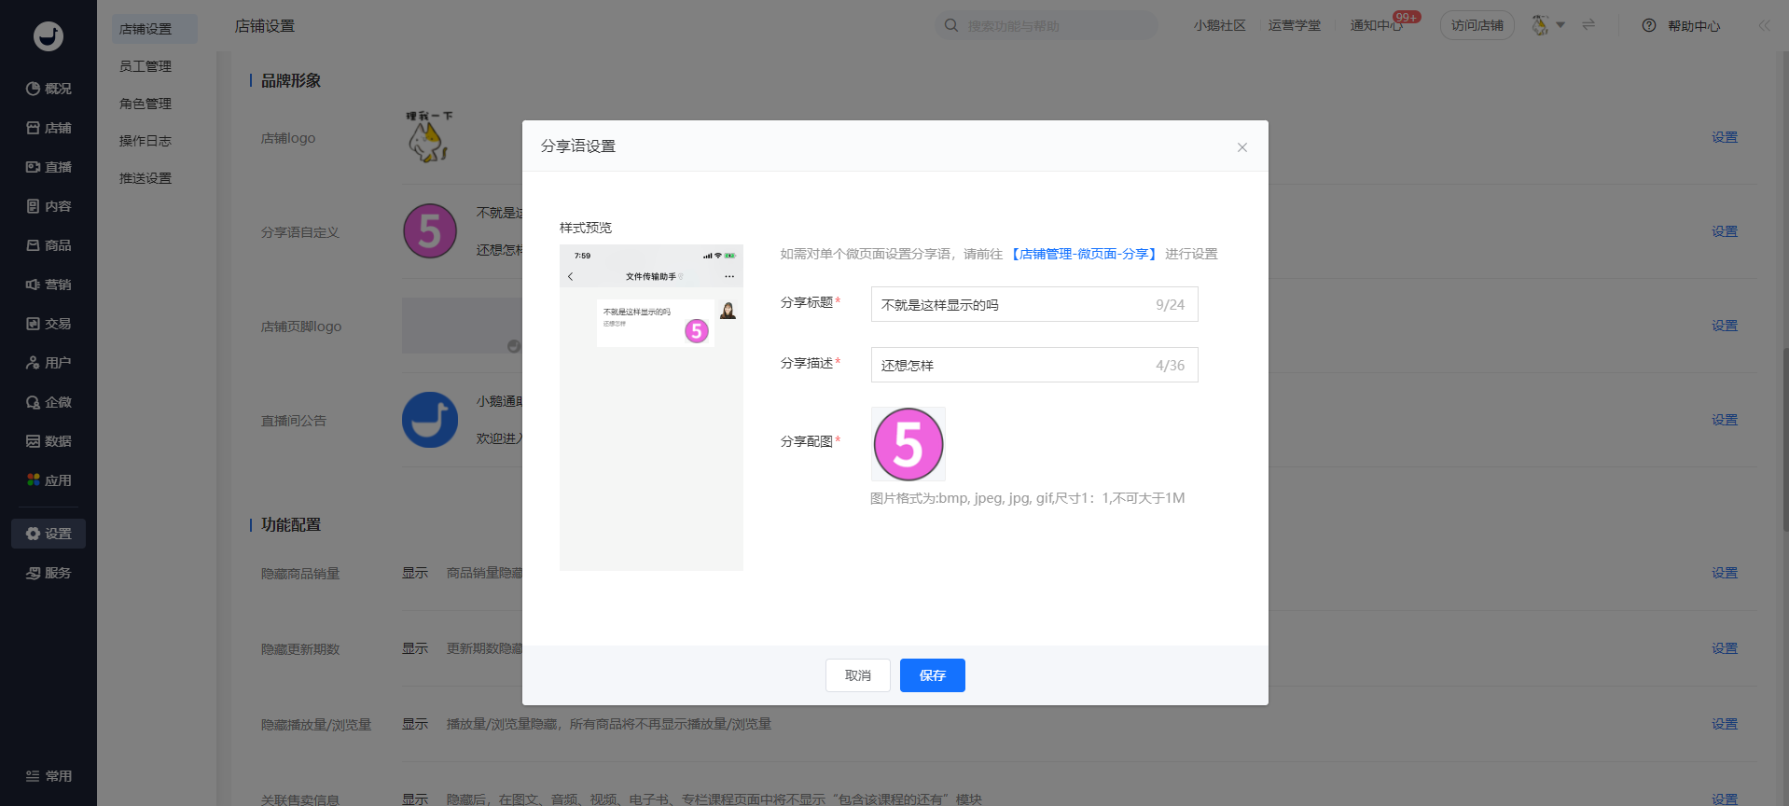
Task: Click the goose logo in the sidebar
Action: (x=49, y=36)
